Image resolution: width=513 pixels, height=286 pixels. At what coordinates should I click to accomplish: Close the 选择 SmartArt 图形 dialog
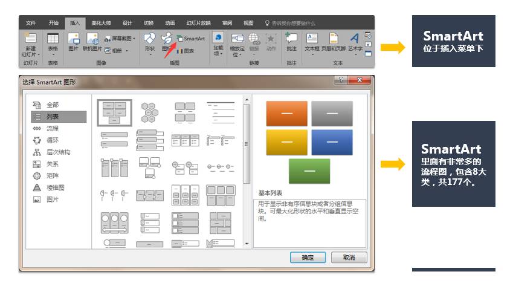tap(360, 80)
